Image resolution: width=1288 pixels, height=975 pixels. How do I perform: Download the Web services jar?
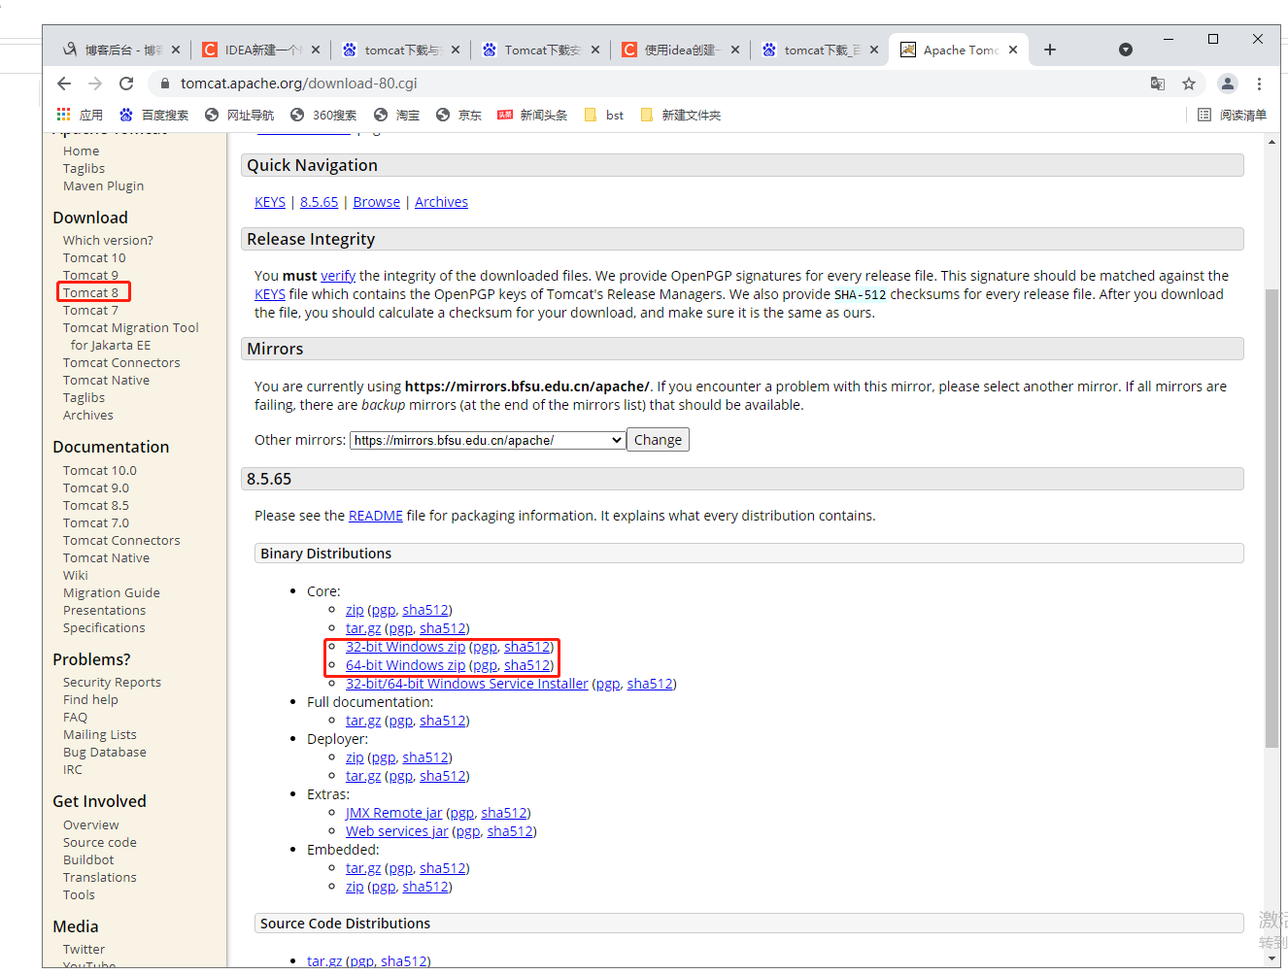(397, 831)
